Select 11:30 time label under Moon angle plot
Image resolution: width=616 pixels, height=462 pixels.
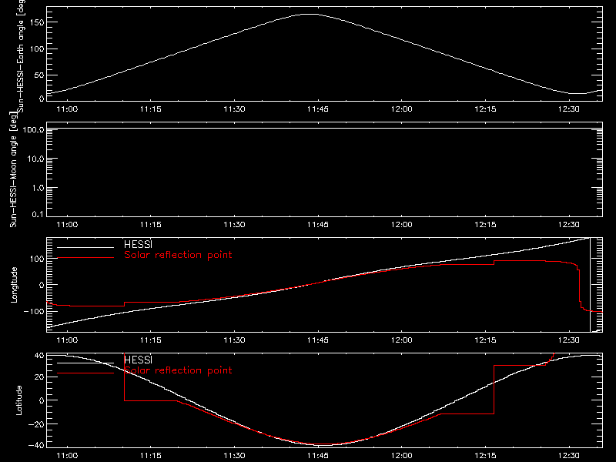click(234, 225)
